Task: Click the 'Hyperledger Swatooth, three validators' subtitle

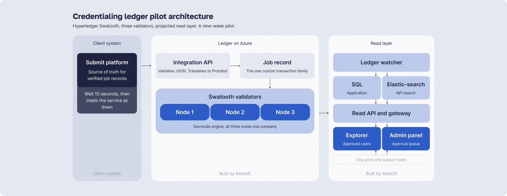Action: click(154, 26)
